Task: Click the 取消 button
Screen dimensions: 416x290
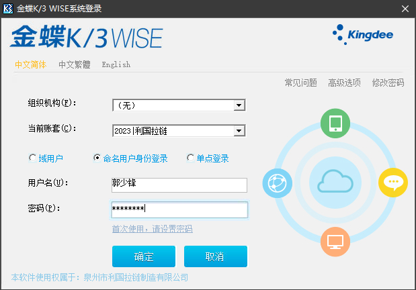Action: click(215, 256)
